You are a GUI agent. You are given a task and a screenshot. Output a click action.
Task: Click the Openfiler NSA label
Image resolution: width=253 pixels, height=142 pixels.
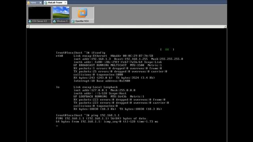tap(82, 21)
